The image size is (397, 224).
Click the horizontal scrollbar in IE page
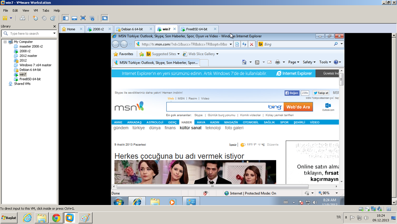[213, 187]
